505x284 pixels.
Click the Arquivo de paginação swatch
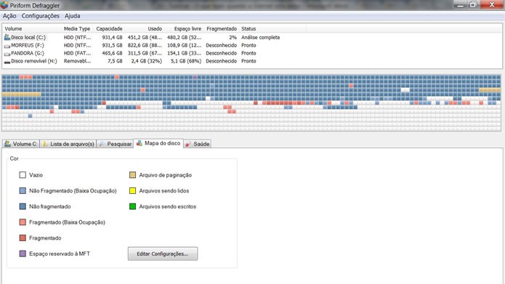click(x=132, y=175)
